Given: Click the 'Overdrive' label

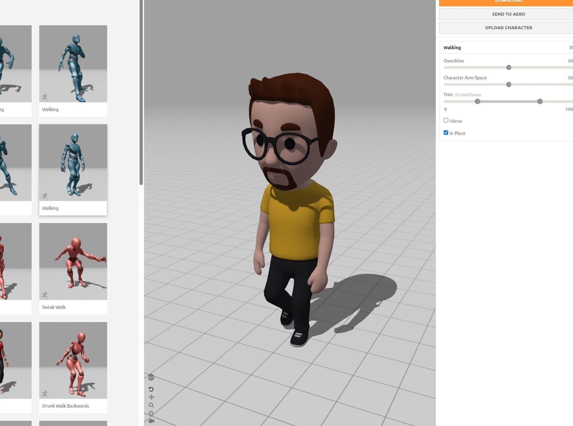Looking at the screenshot, I should pos(454,61).
